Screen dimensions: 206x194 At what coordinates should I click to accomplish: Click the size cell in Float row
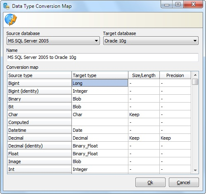tap(144, 153)
